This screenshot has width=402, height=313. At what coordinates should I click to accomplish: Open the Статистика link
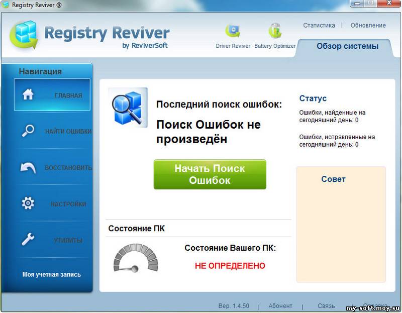pos(319,26)
